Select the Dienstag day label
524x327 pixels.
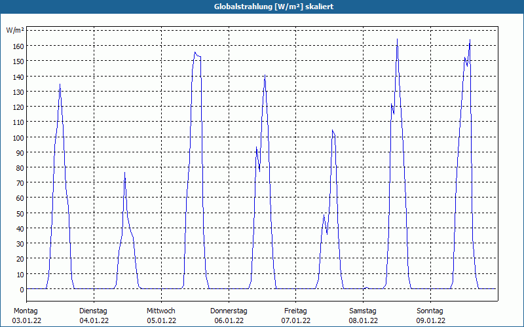tap(93, 311)
